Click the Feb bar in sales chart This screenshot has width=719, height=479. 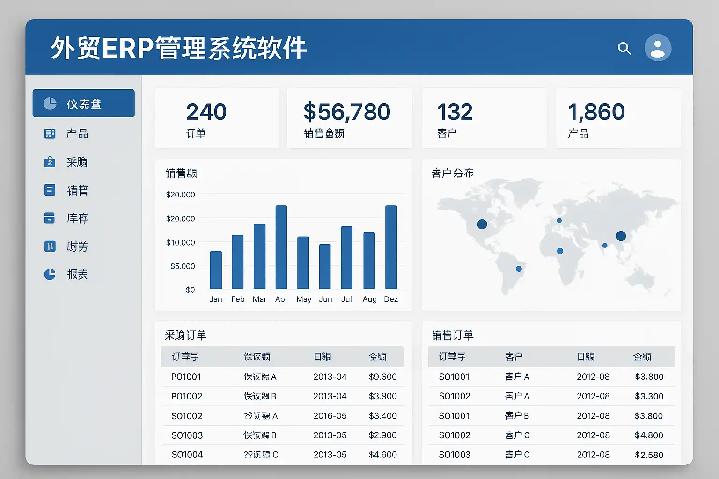click(x=238, y=262)
